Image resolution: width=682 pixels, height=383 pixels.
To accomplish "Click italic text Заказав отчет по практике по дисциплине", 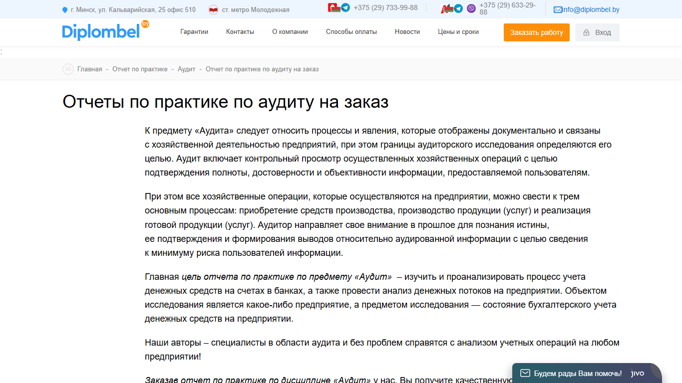I will pyautogui.click(x=258, y=380).
